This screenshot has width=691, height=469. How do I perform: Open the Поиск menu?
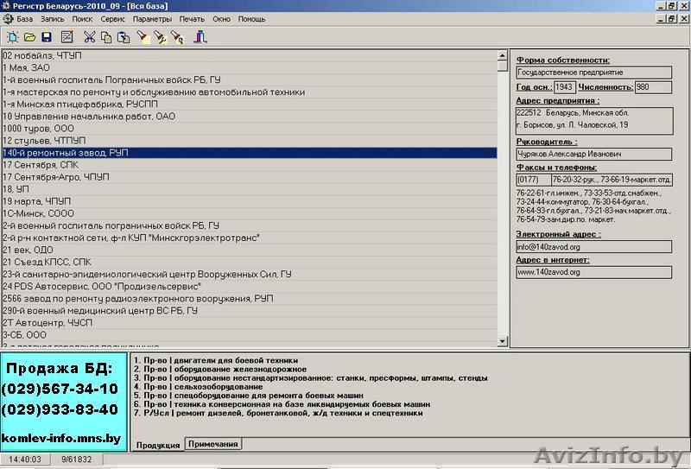83,18
